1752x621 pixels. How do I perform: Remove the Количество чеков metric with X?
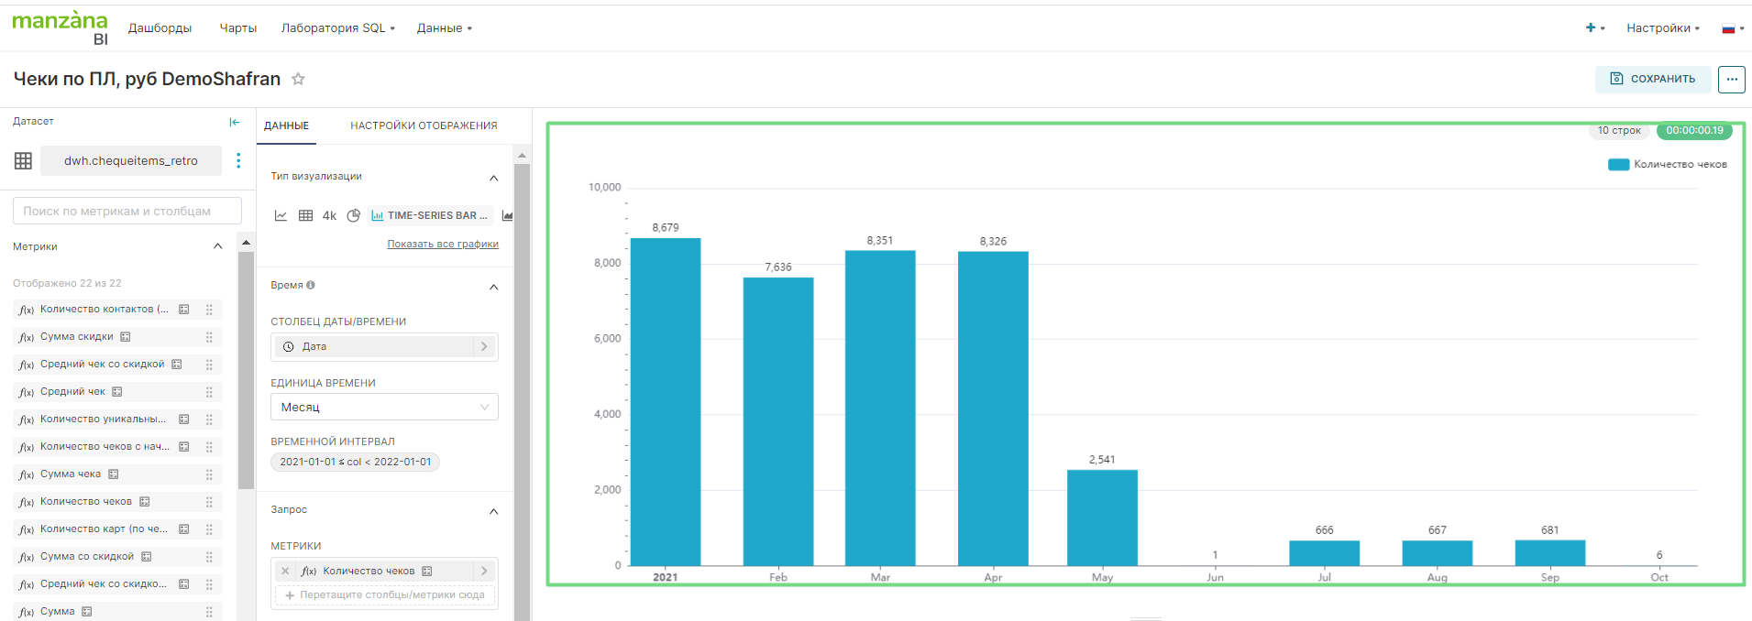coord(285,572)
